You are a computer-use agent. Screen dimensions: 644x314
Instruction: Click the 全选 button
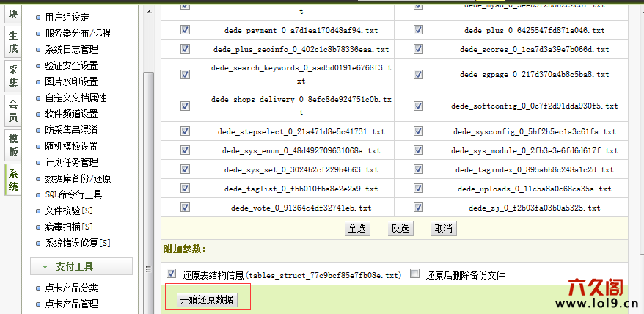pos(357,228)
